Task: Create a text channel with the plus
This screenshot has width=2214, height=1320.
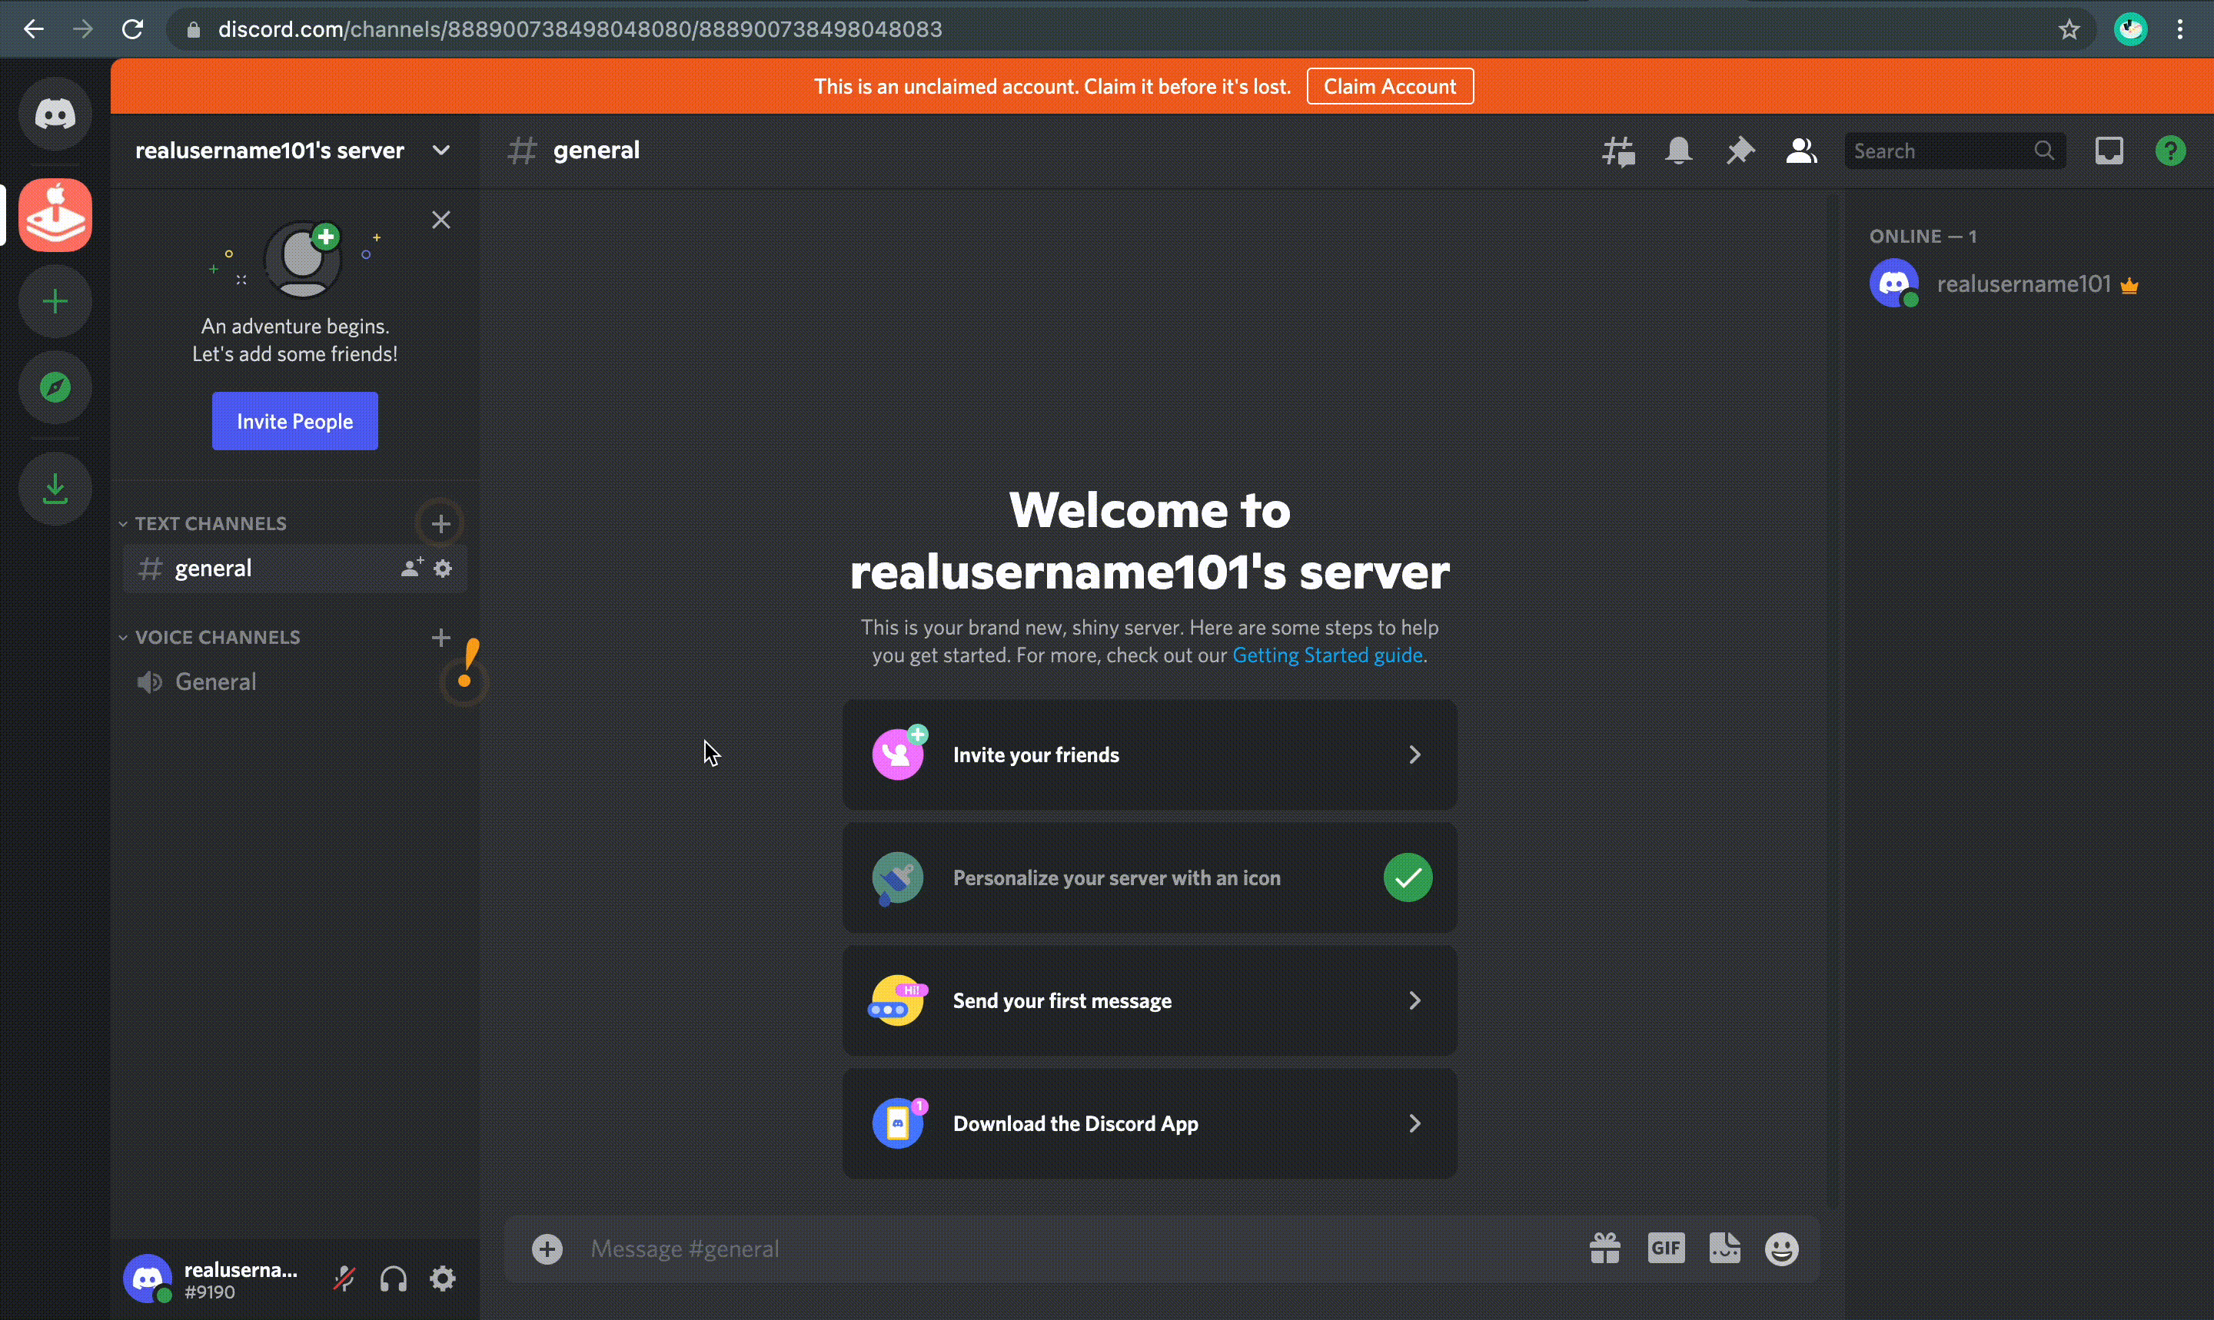Action: click(440, 524)
